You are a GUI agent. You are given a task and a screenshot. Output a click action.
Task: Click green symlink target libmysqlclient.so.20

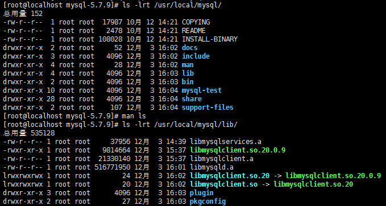click(313, 184)
